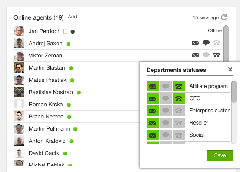This screenshot has width=240, height=172.
Task: Click Viktor Zeman's phone icon
Action: coord(217,55)
